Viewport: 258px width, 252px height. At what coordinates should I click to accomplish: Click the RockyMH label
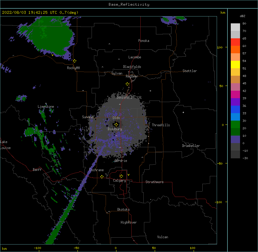73,68
